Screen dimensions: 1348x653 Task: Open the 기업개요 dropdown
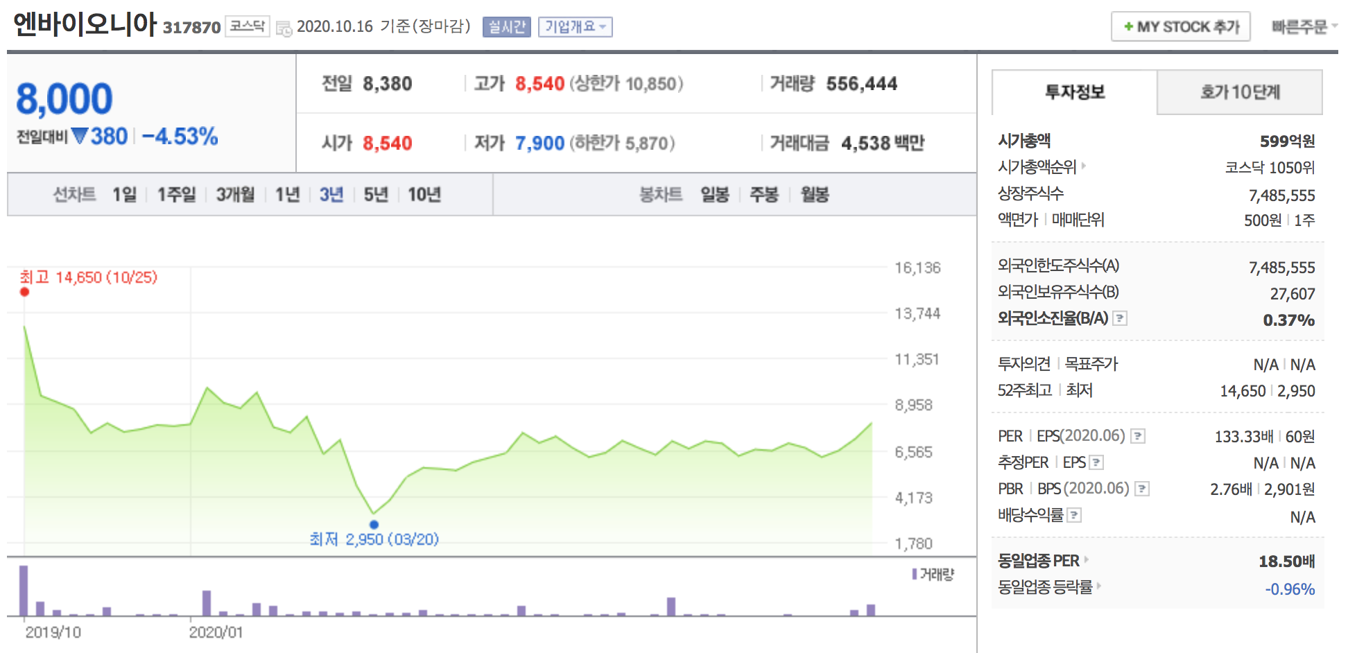[x=576, y=27]
